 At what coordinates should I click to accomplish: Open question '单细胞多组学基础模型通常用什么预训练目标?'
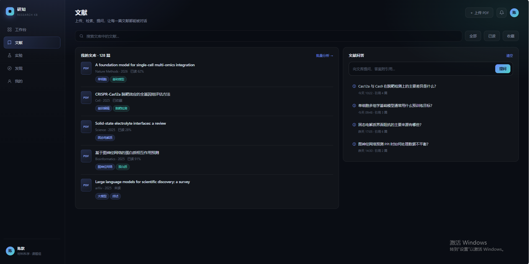tap(395, 106)
